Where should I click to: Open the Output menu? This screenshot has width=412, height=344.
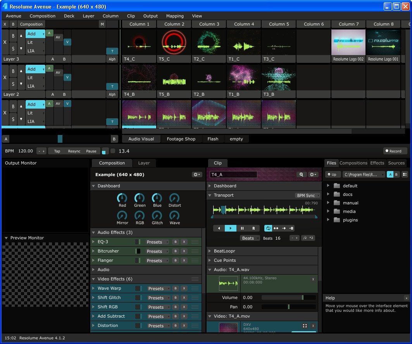150,16
